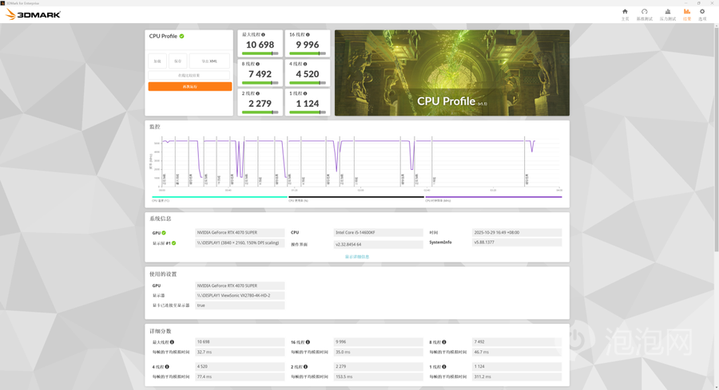
Task: Toggle the CPU usage graph legend
Action: tap(356, 197)
